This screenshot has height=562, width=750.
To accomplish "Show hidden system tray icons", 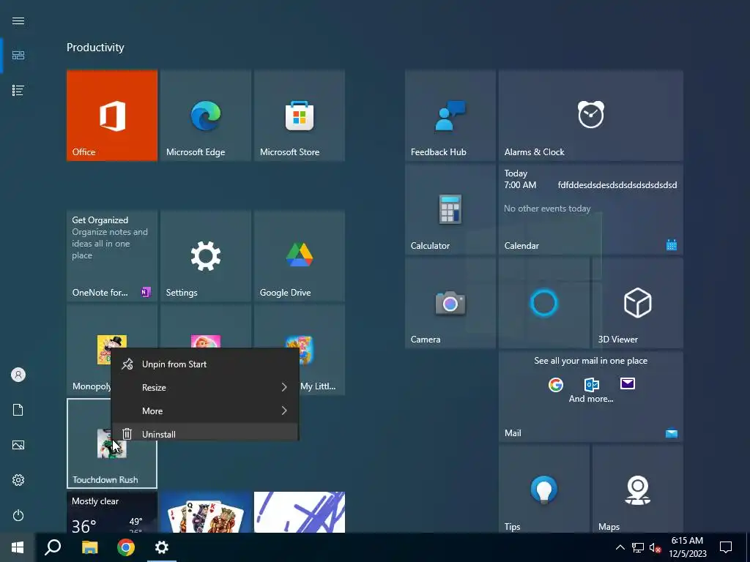I will [x=620, y=547].
